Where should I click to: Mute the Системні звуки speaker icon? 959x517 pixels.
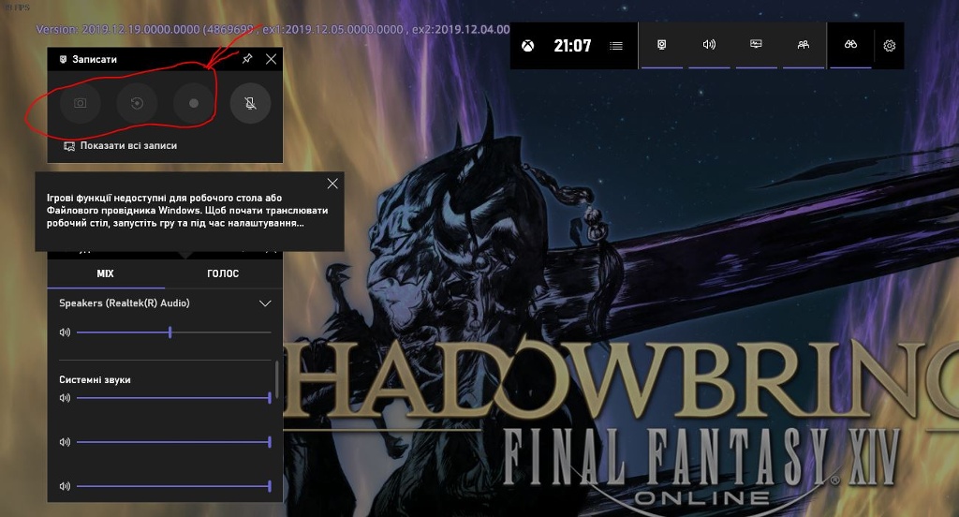coord(65,398)
